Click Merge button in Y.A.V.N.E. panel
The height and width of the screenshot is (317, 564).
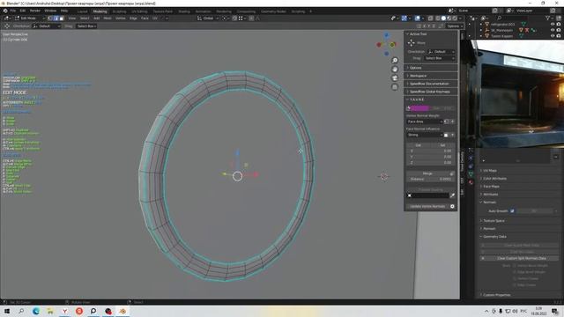pyautogui.click(x=427, y=173)
